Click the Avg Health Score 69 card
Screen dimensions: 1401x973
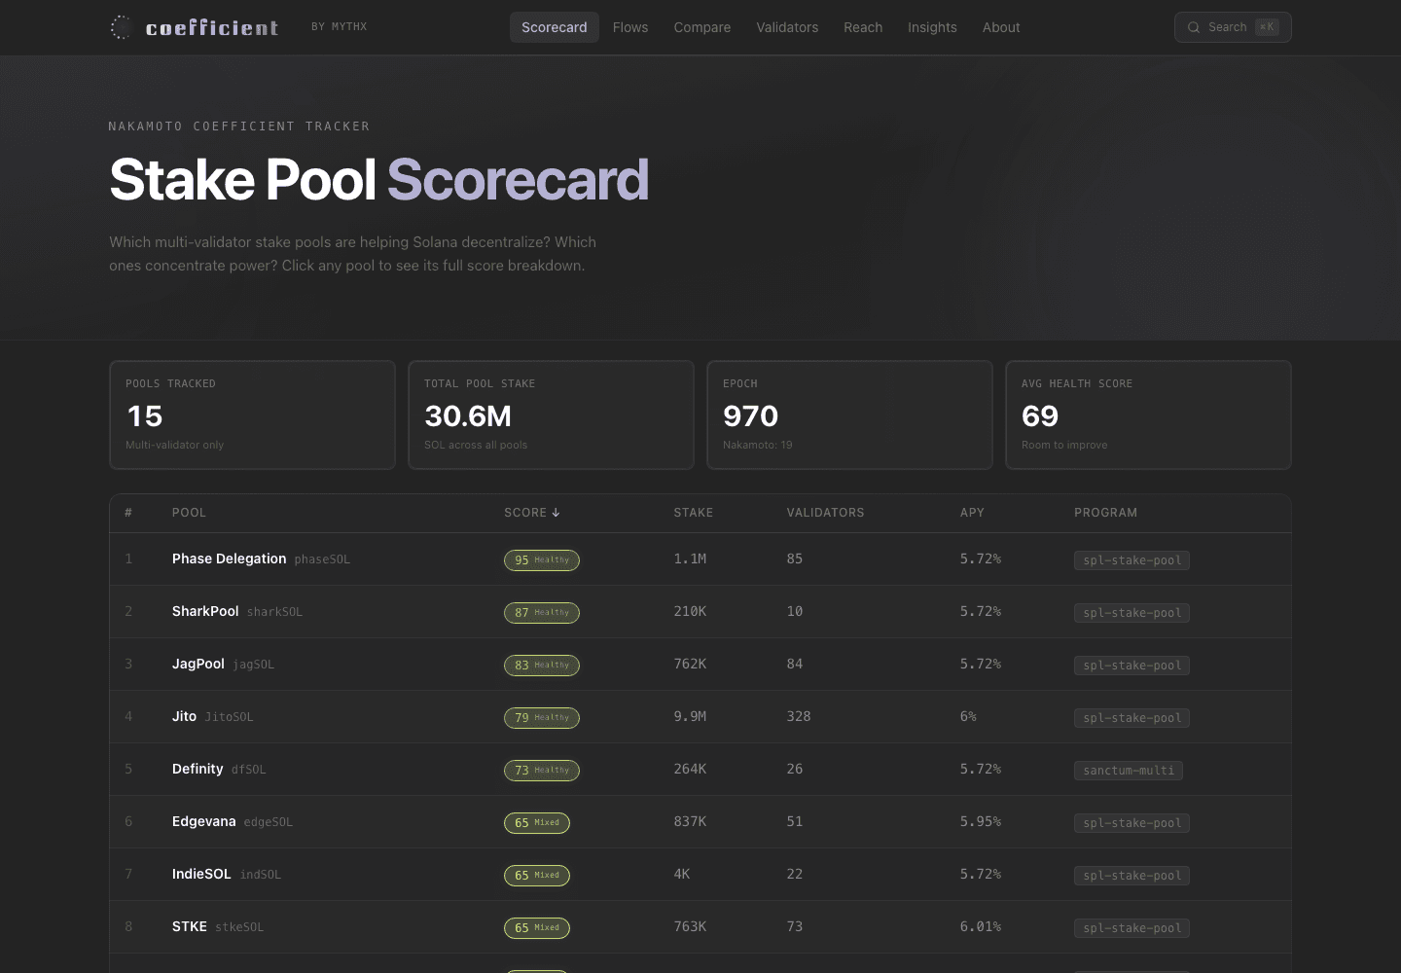[x=1149, y=415]
